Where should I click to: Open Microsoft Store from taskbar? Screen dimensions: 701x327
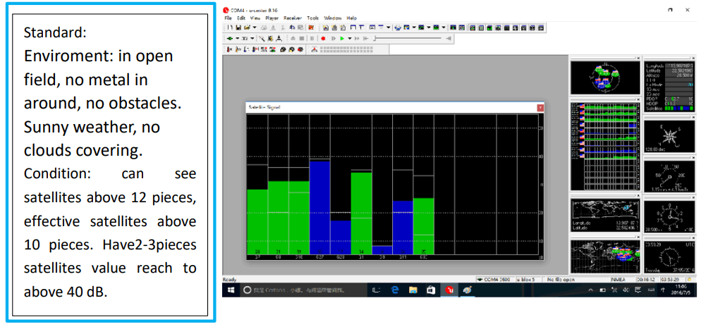[430, 290]
